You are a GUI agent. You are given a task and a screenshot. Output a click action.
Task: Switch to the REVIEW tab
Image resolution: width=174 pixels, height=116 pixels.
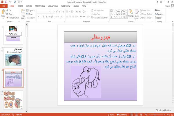coord(76,6)
